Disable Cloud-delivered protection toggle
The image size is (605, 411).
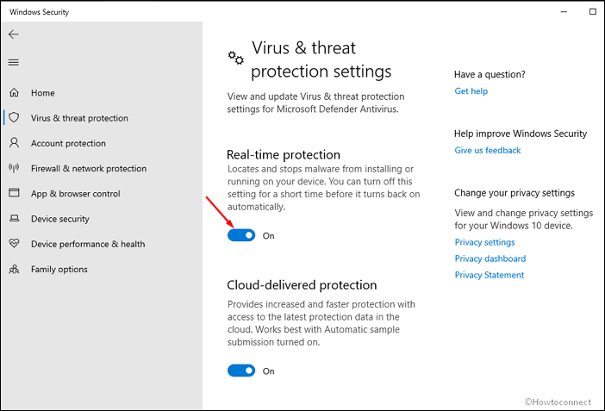coord(241,371)
